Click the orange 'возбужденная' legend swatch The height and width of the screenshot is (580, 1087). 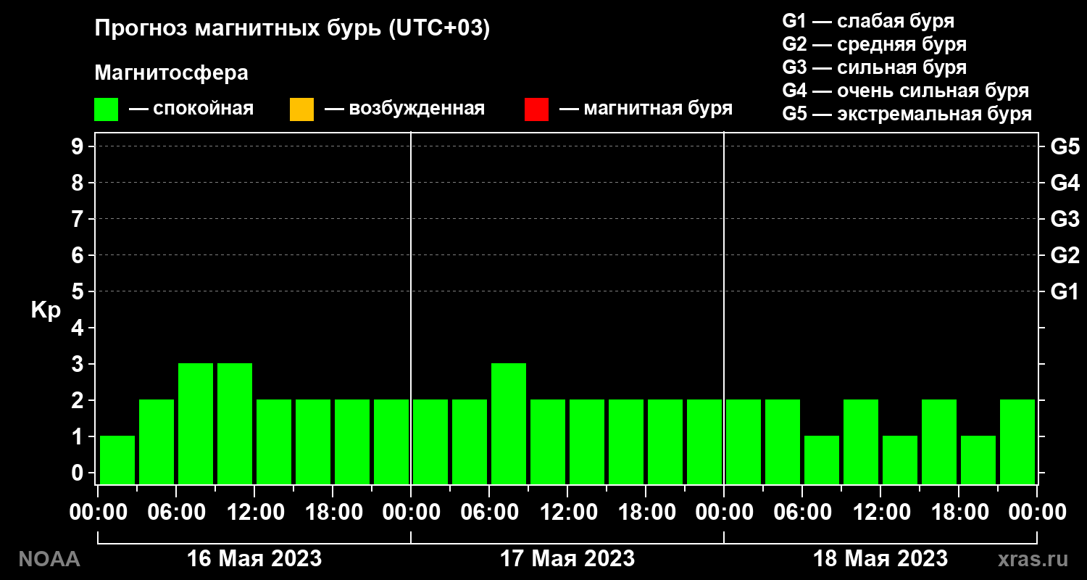301,109
